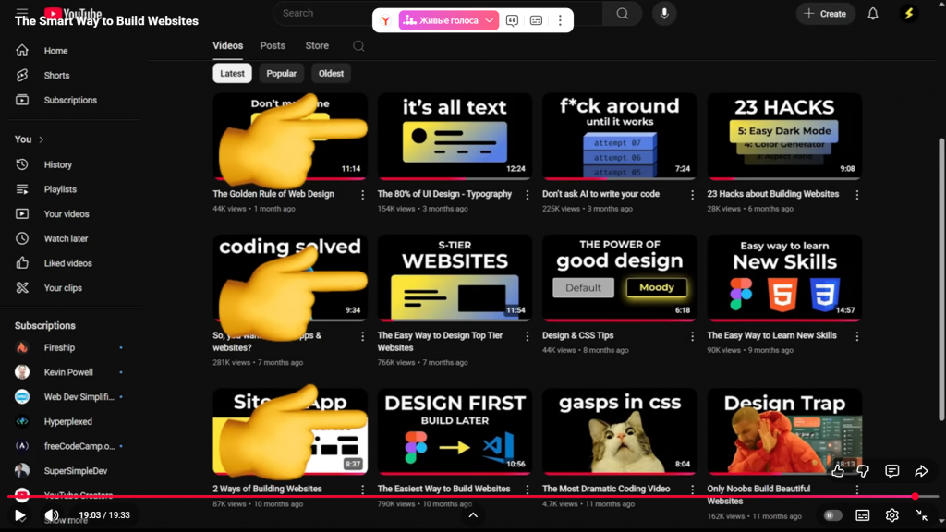Screen dimensions: 946x532
Task: Click the red video progress bar
Action: pos(462,496)
